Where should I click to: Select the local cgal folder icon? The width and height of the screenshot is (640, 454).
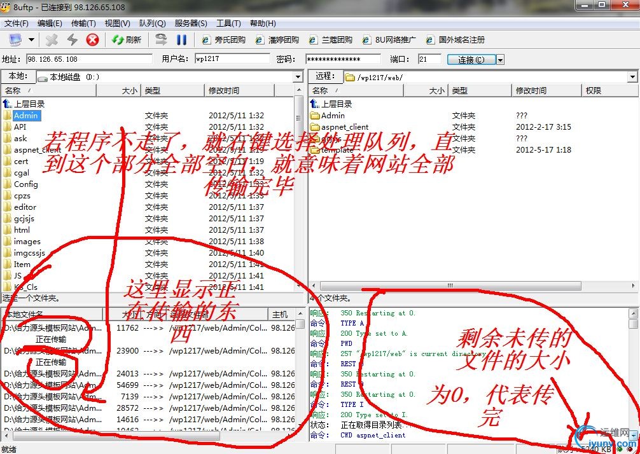click(8, 172)
